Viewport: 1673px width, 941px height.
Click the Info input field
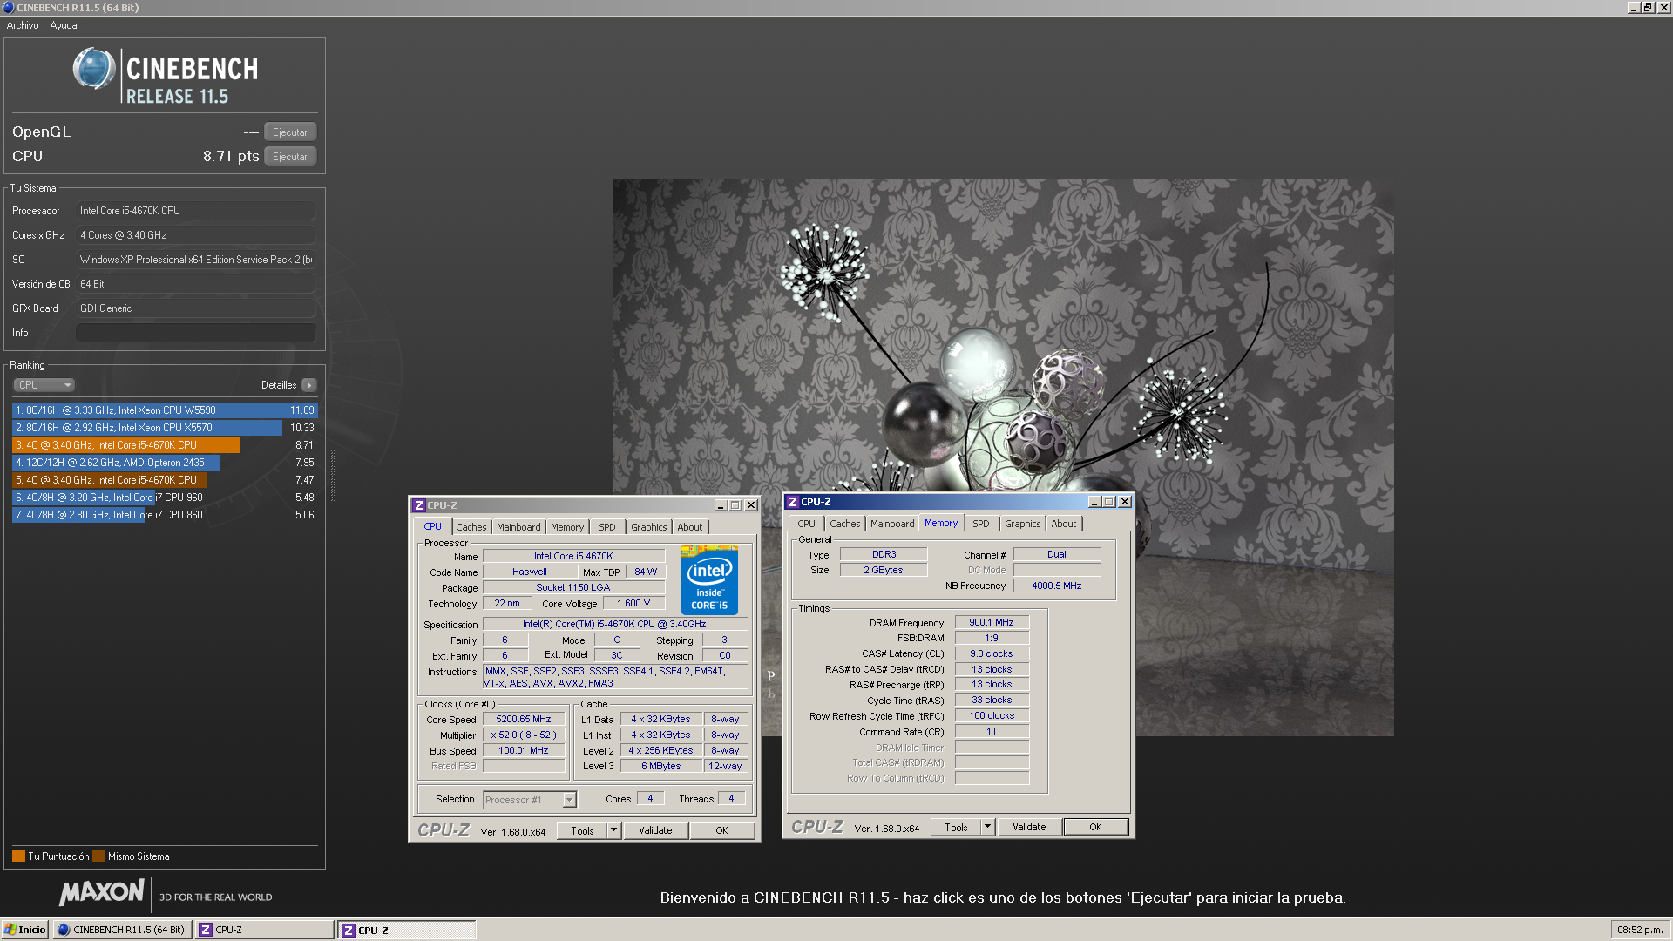tap(196, 333)
